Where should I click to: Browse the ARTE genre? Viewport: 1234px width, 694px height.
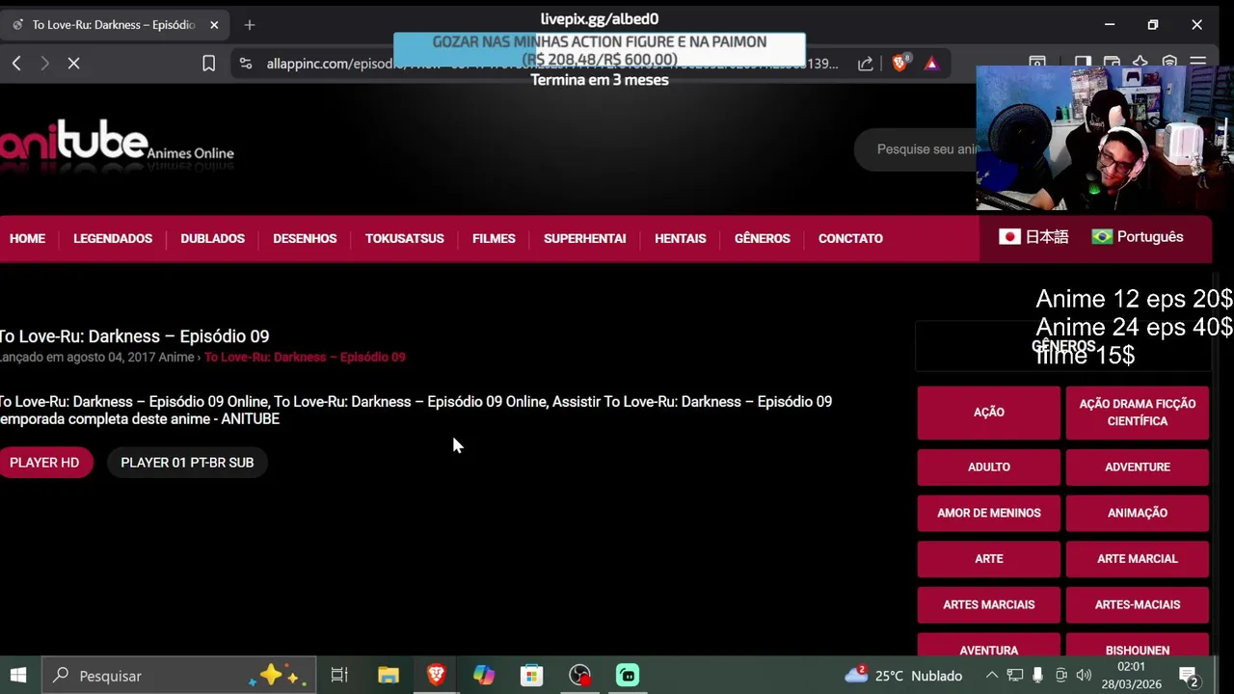[989, 559]
